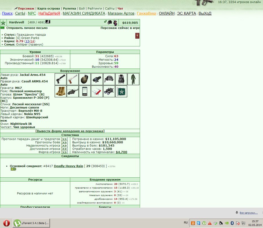Open Карта острова from top menu
263x228 pixels.
click(x=48, y=8)
